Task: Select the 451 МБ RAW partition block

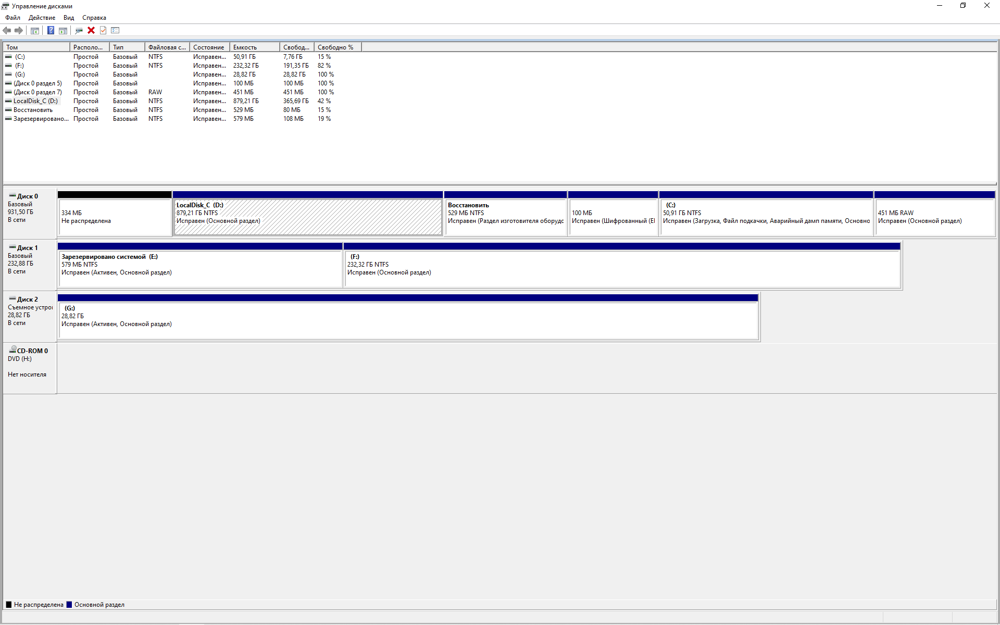Action: pyautogui.click(x=935, y=214)
